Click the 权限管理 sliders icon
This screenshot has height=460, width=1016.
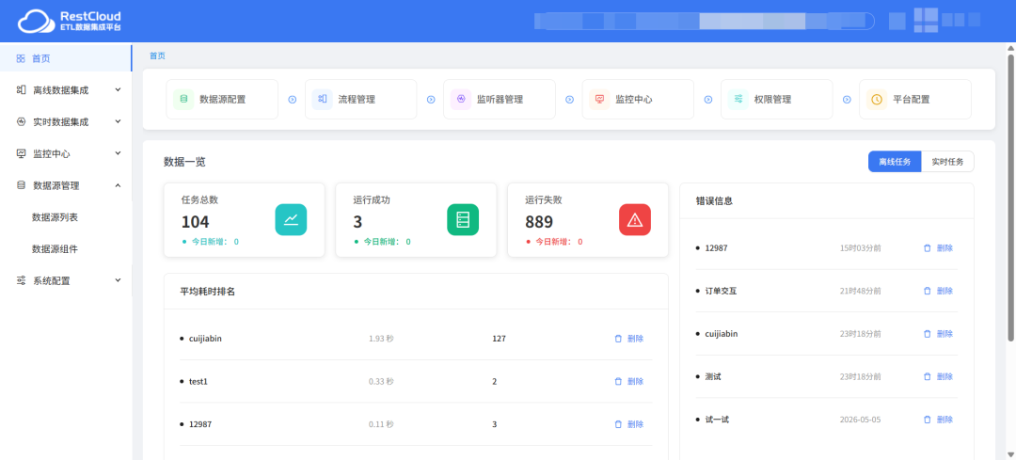(738, 100)
